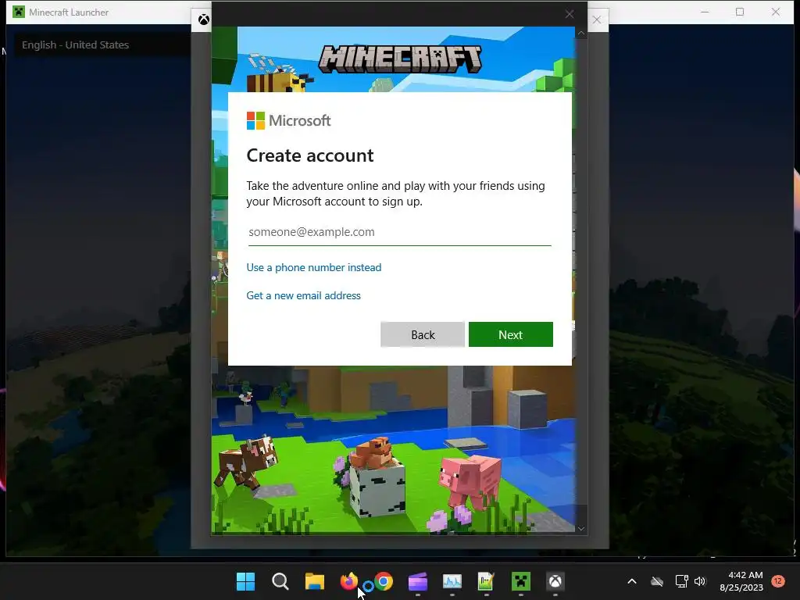Image resolution: width=800 pixels, height=600 pixels.
Task: Click the Minecraft Launcher title bar icon
Action: (x=19, y=12)
